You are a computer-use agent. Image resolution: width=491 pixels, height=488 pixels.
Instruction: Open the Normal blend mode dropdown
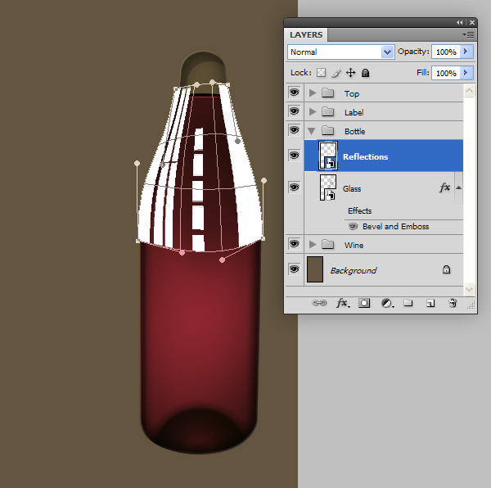click(340, 52)
